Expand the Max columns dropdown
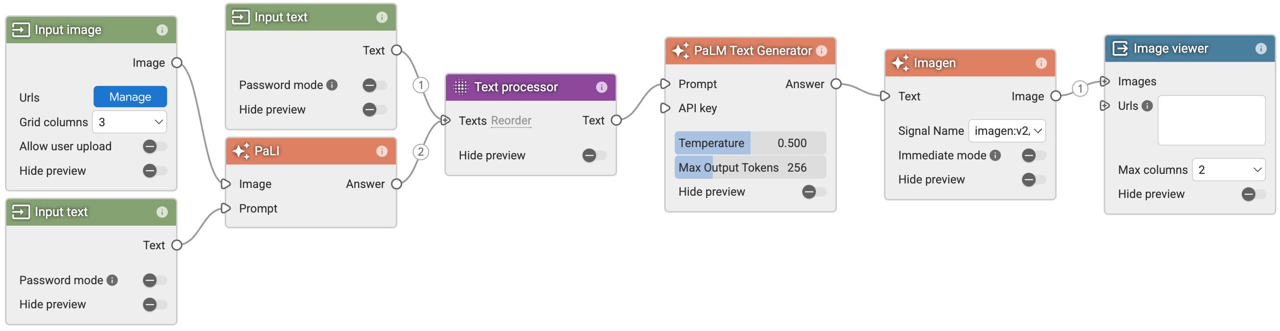 [1228, 170]
